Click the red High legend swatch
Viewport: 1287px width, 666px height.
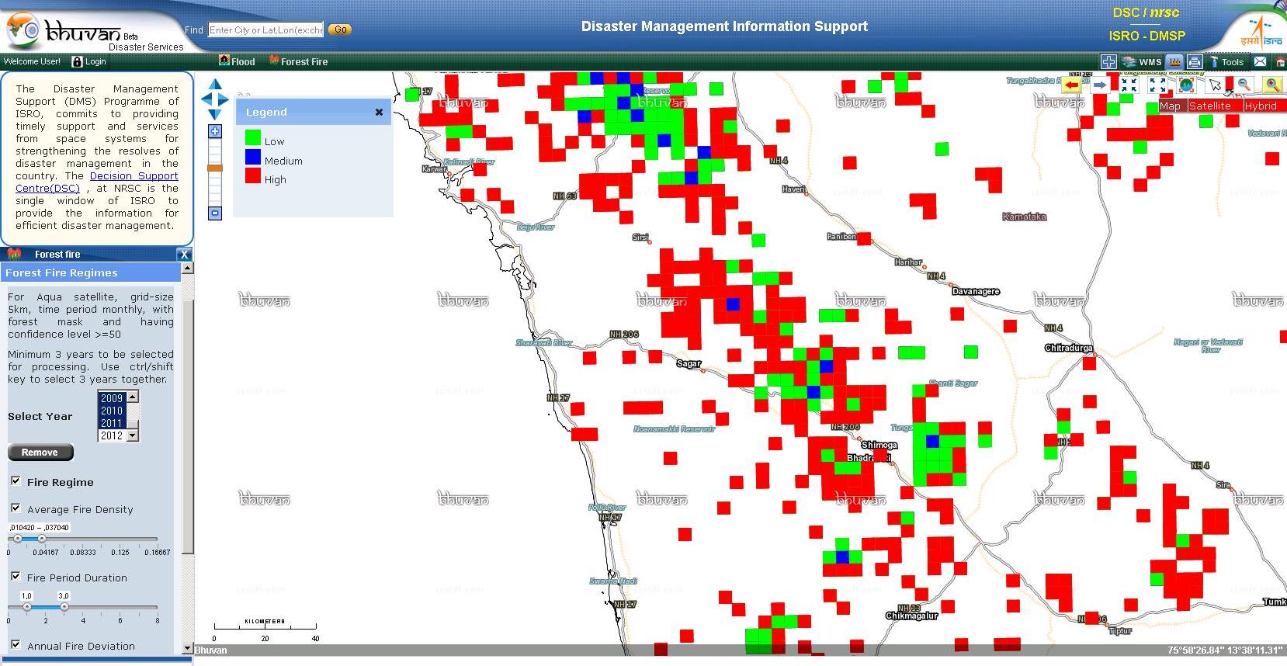252,176
